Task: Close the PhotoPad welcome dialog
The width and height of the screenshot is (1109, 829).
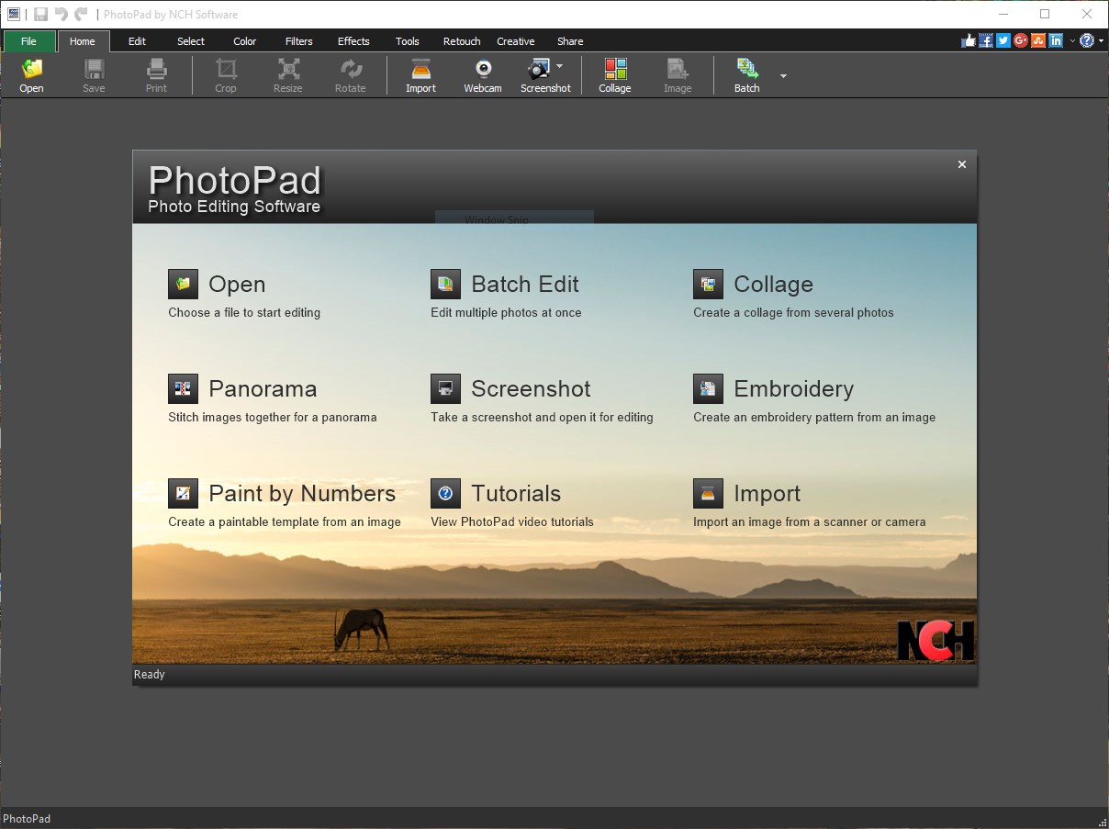Action: (961, 164)
